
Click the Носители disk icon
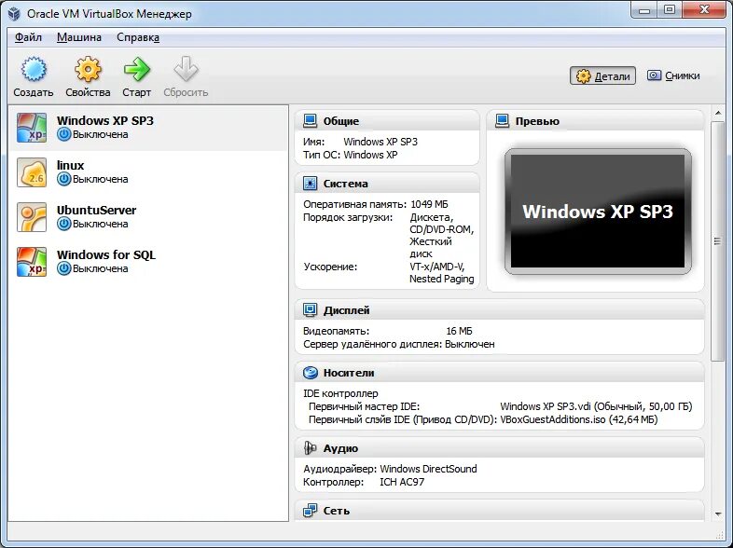310,373
